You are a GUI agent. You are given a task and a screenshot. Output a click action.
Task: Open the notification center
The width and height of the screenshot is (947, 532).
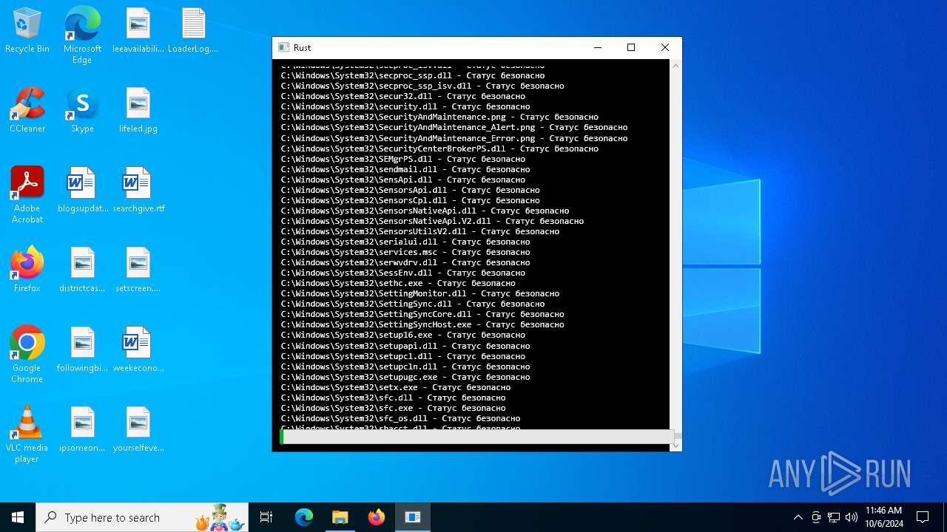pos(923,517)
